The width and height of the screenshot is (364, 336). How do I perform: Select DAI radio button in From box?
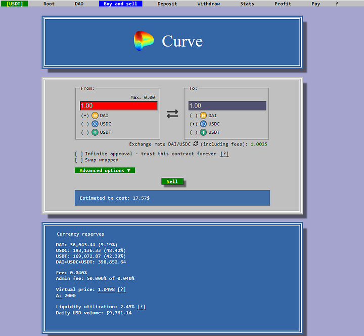(85, 116)
